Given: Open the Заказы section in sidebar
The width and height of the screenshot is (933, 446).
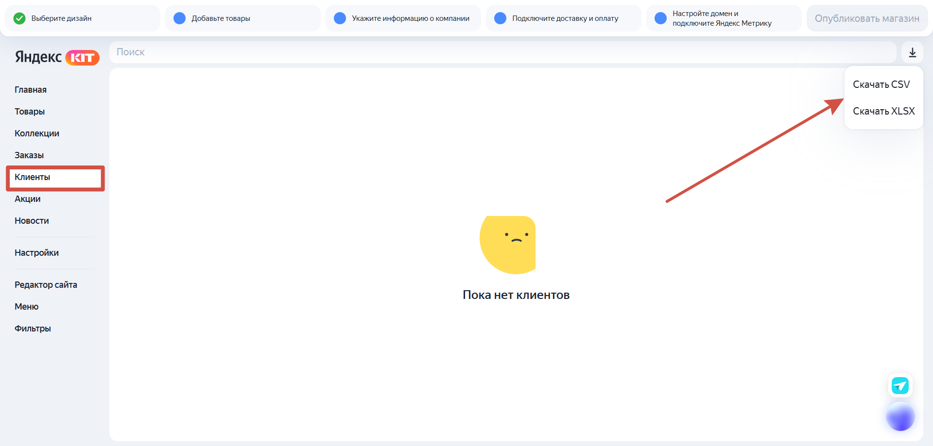Looking at the screenshot, I should pyautogui.click(x=29, y=155).
